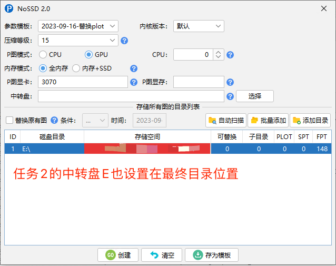The image size is (336, 266).
Task: Open the 内核版本 dropdown set to 默认
Action: click(x=199, y=26)
